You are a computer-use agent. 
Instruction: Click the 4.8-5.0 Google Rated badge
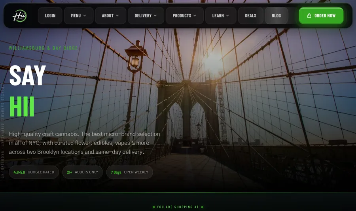[x=34, y=172]
